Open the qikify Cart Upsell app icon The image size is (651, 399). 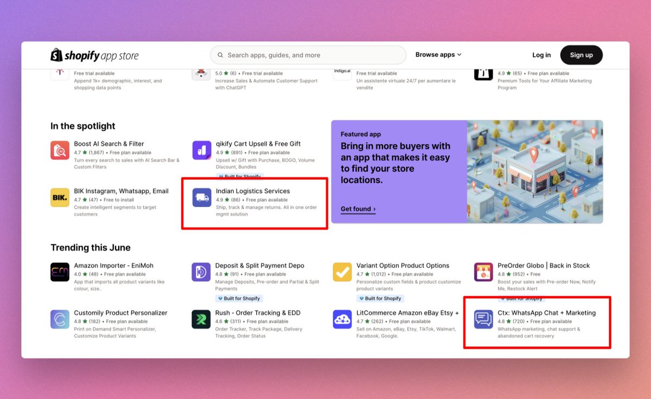(x=201, y=150)
